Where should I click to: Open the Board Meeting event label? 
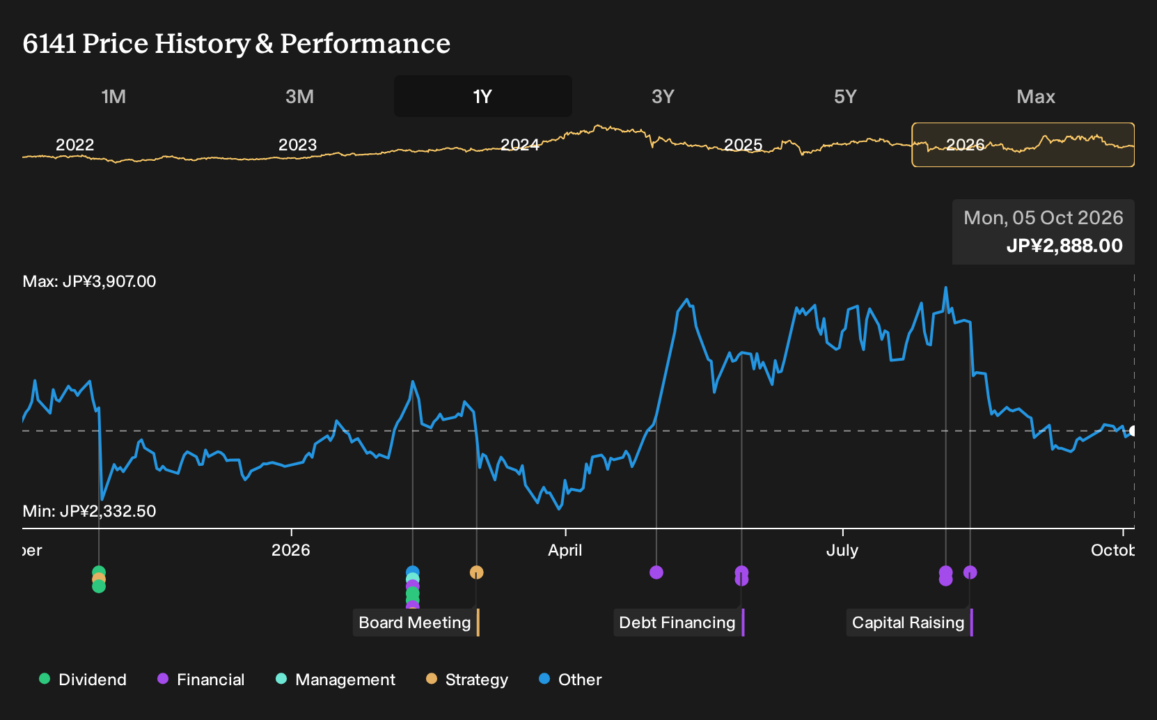(416, 623)
